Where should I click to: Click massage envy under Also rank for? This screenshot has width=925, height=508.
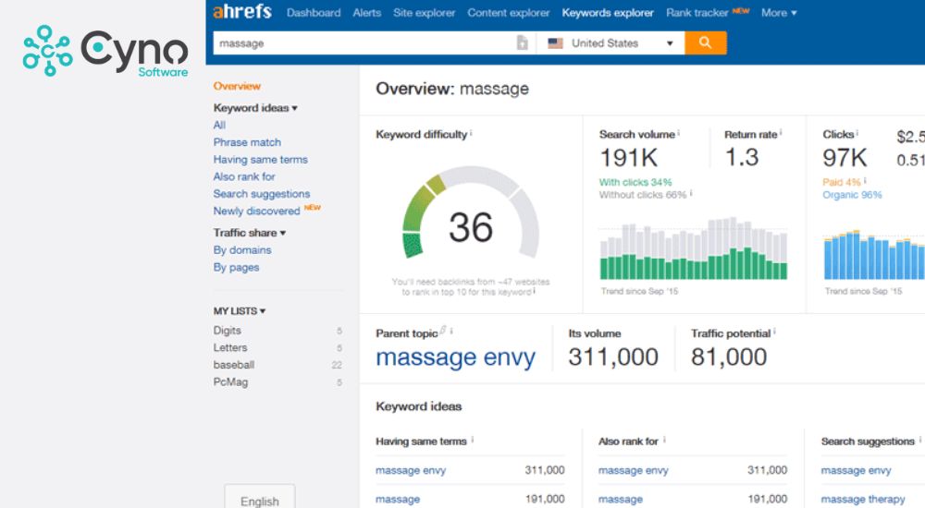pos(633,470)
